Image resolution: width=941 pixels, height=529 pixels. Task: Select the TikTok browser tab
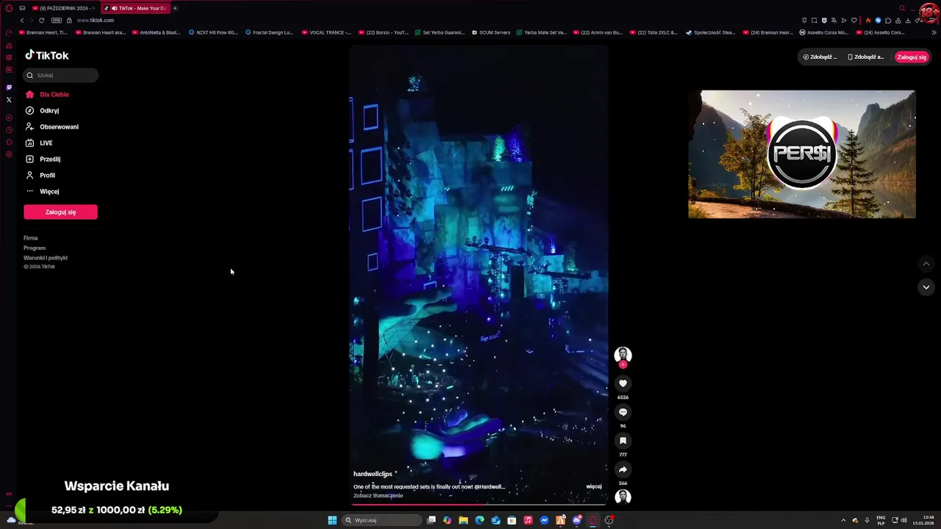(135, 8)
